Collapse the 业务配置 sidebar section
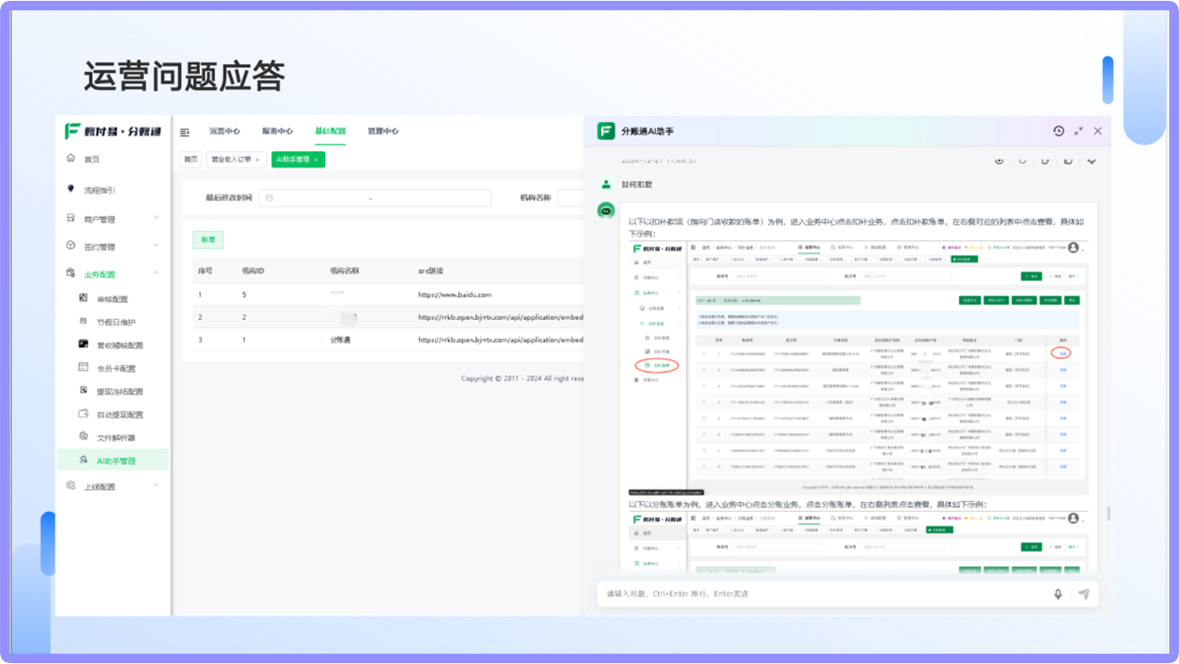Viewport: 1179px width, 664px height. (113, 273)
